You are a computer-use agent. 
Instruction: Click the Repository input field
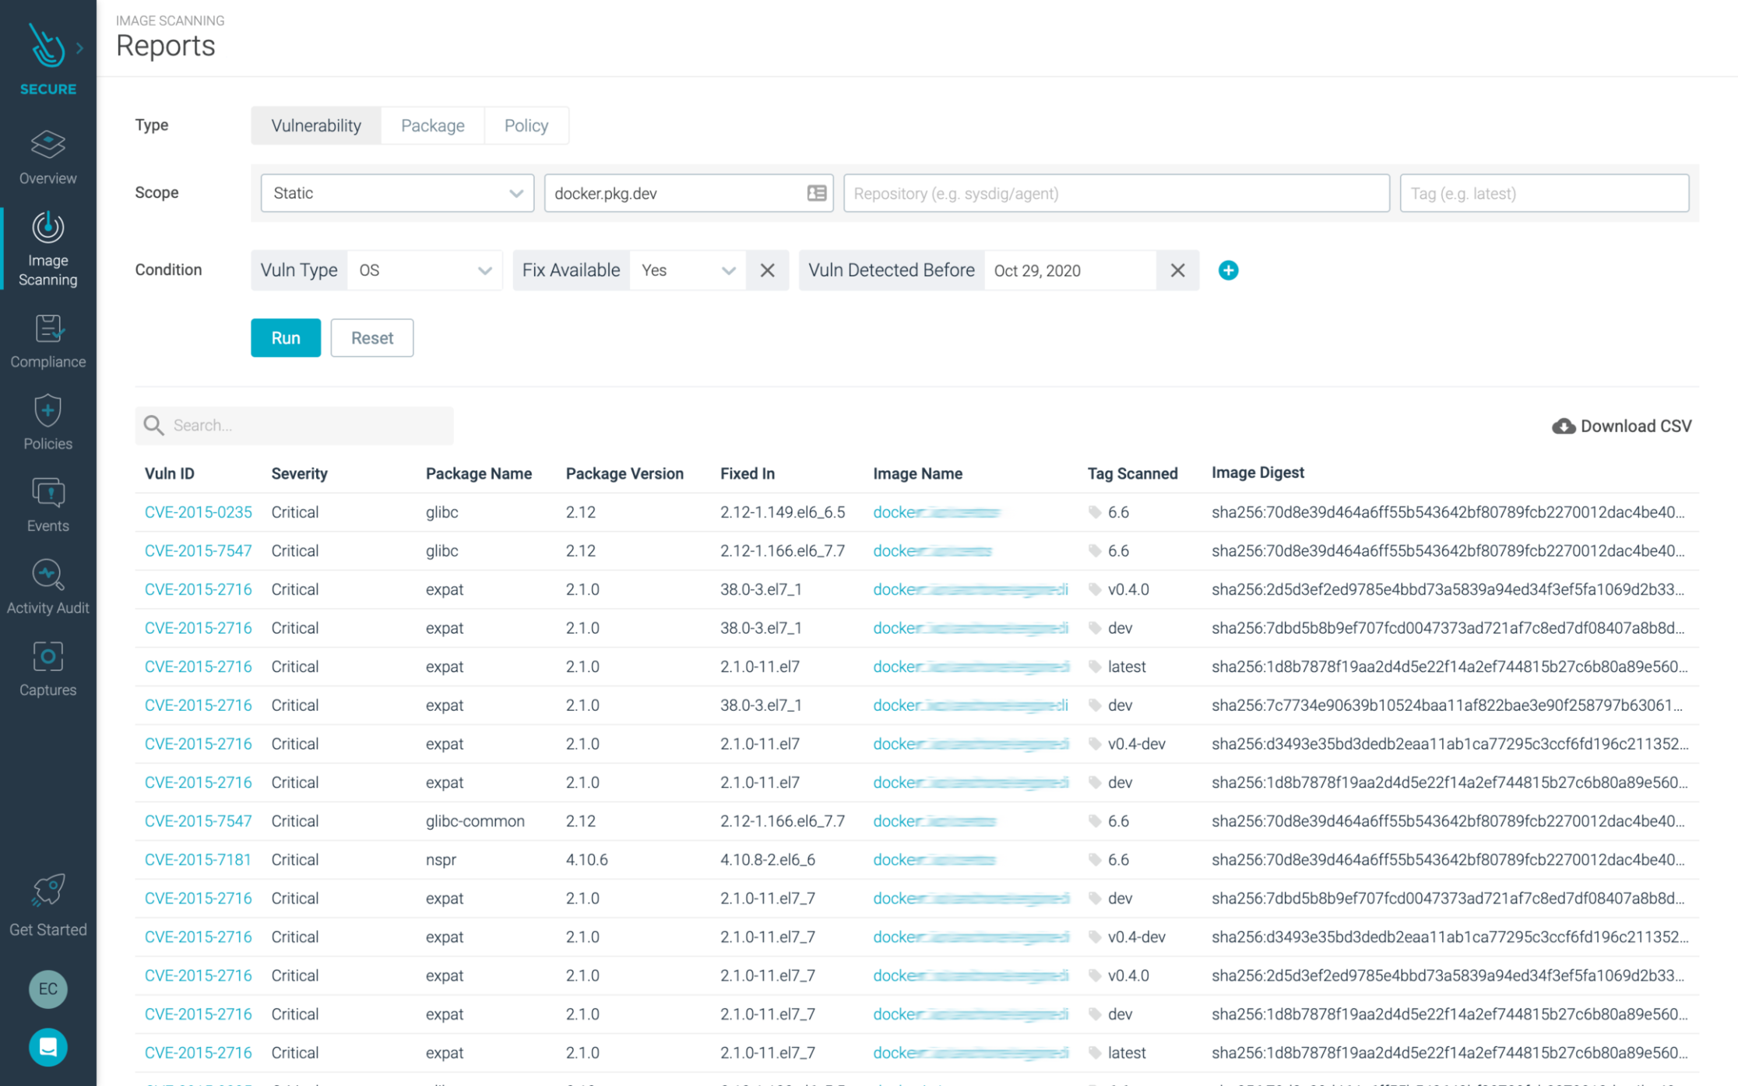click(x=1117, y=193)
